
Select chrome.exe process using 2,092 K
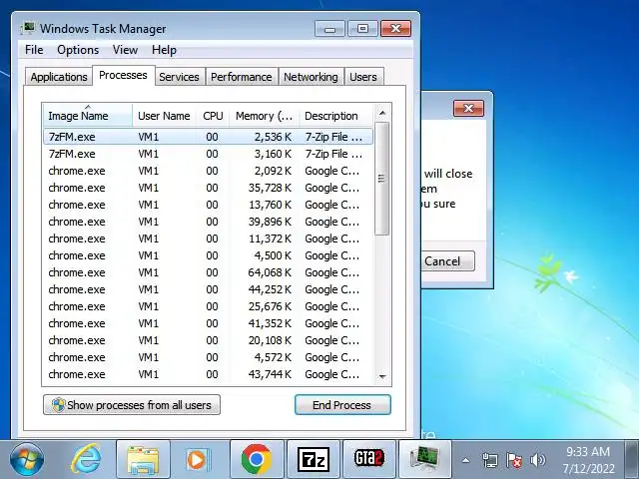208,171
